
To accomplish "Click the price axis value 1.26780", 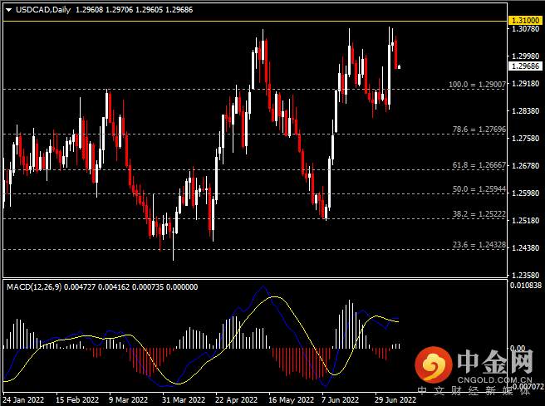I will point(526,166).
